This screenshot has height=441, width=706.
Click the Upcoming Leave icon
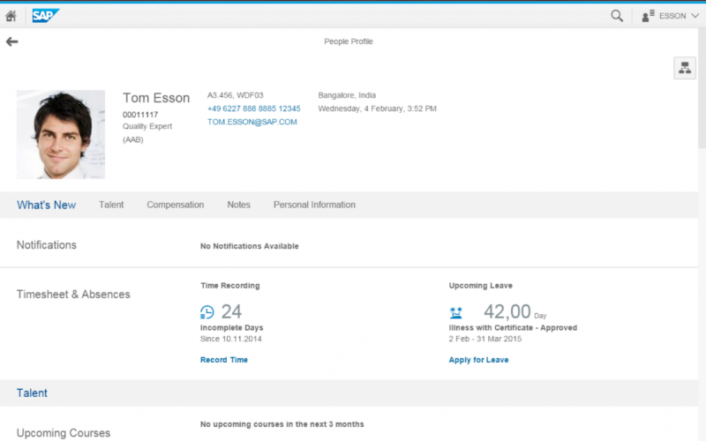455,312
